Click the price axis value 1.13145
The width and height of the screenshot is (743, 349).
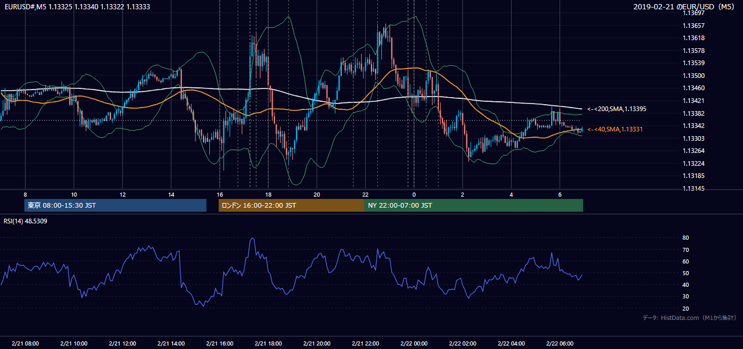pyautogui.click(x=693, y=188)
